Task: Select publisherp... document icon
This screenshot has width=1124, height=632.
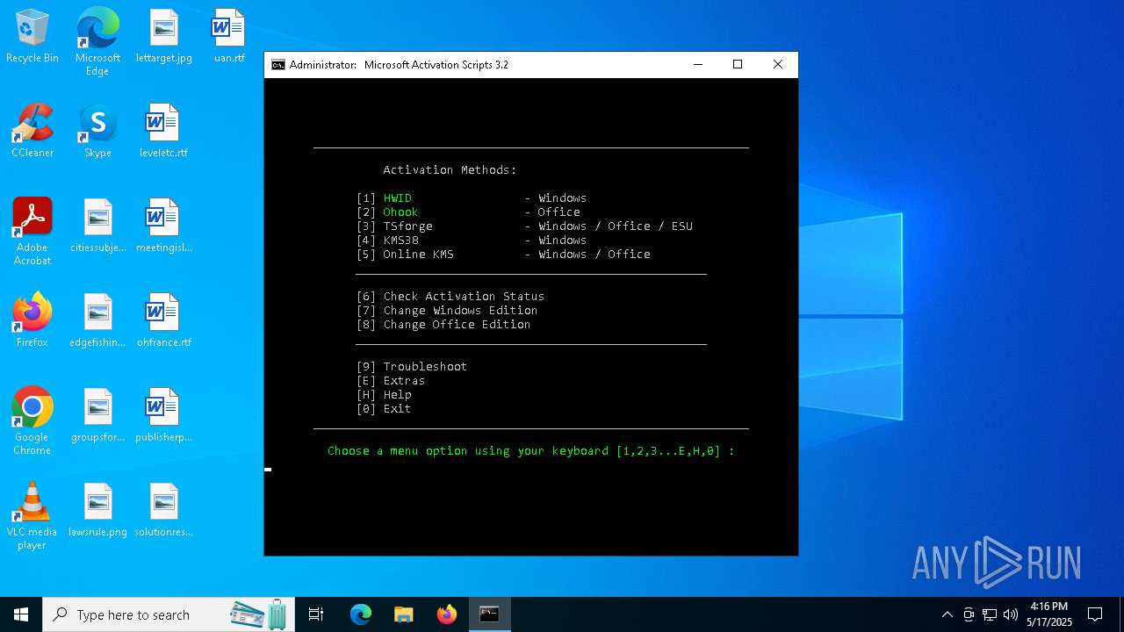Action: pos(163,416)
